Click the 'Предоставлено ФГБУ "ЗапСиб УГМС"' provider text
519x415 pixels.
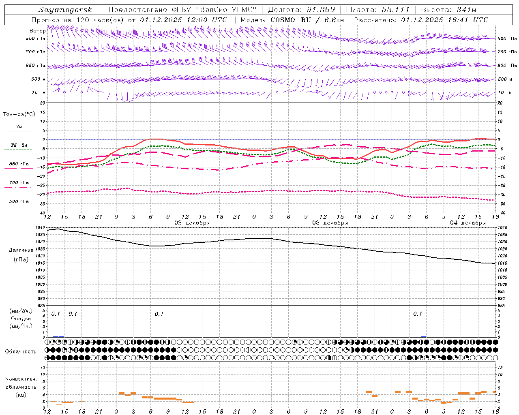[182, 10]
